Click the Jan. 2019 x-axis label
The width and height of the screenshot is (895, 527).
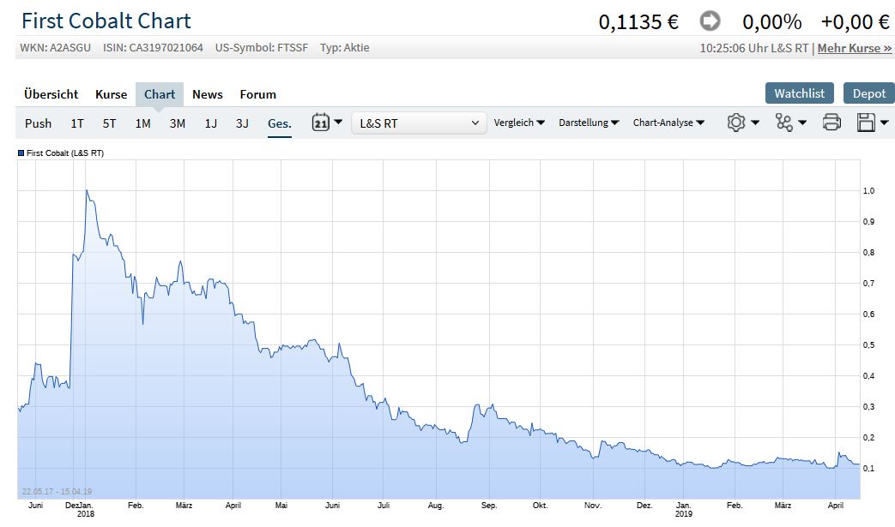(x=683, y=509)
